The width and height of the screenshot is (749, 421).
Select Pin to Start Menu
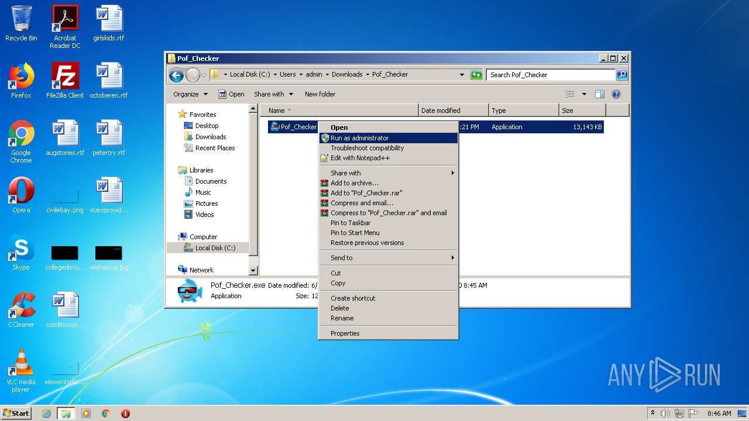pyautogui.click(x=389, y=233)
